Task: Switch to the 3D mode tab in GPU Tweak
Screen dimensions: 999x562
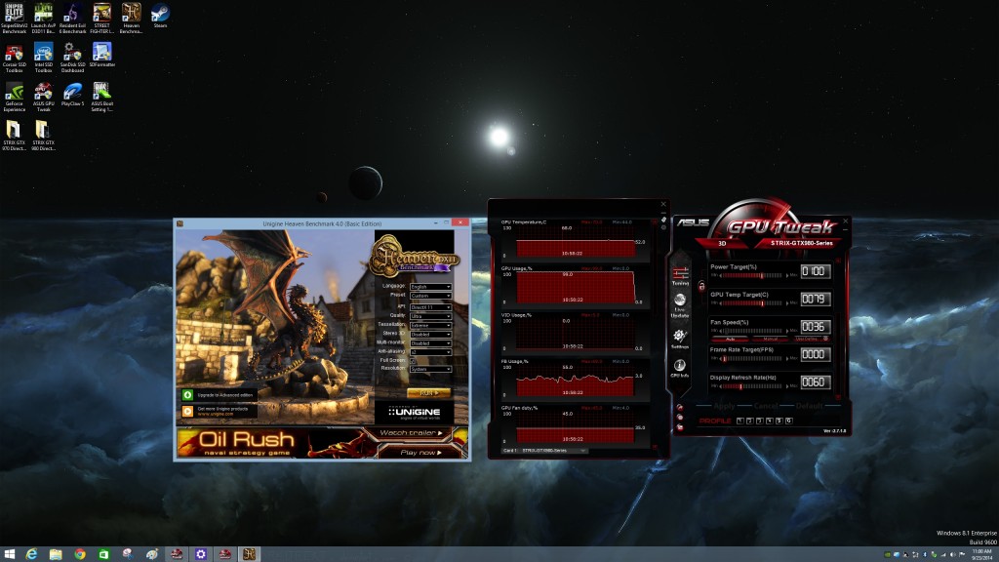Action: click(723, 243)
